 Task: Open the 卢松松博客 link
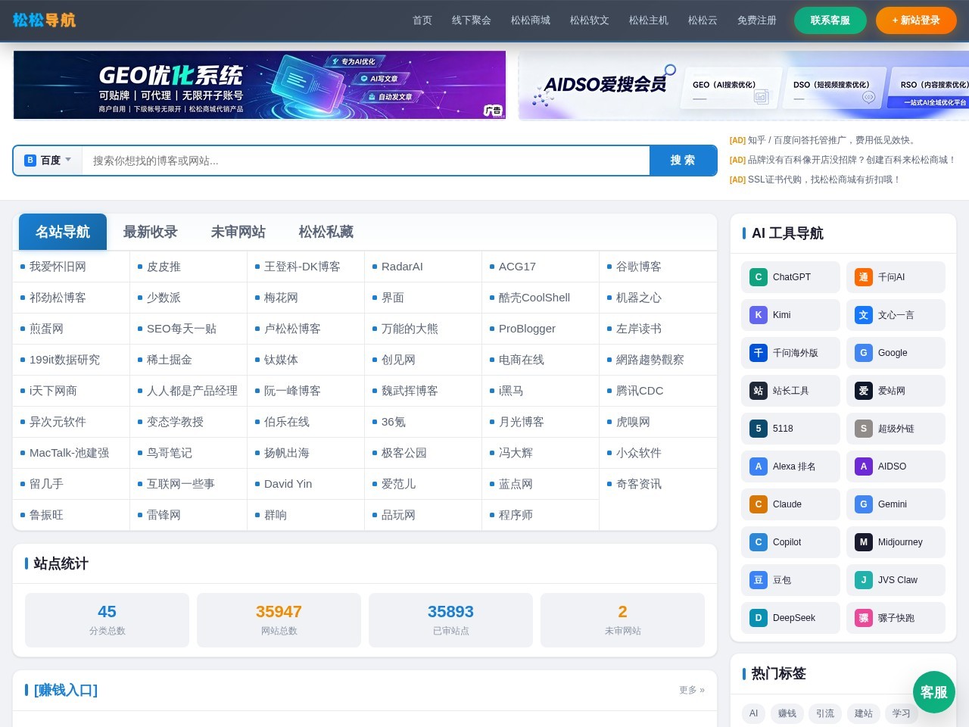click(x=292, y=329)
